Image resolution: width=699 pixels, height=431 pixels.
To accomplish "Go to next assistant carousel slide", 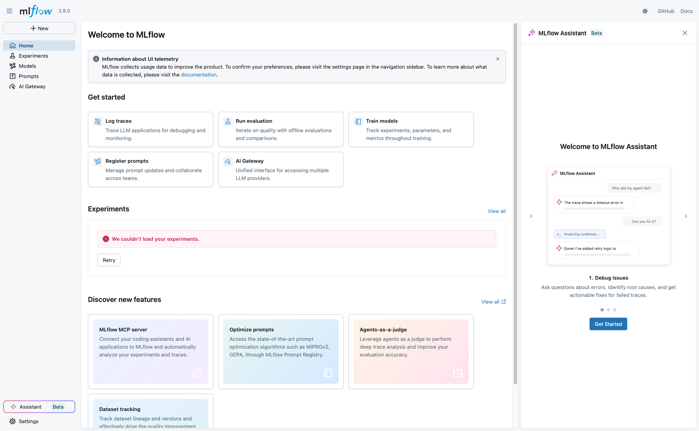I will point(686,216).
